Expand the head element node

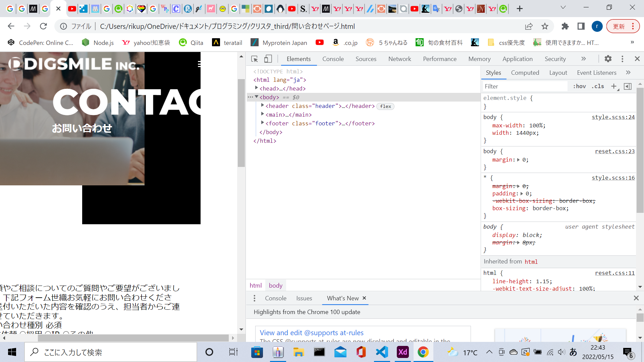257,88
